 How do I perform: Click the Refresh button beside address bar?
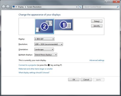click(x=80, y=7)
